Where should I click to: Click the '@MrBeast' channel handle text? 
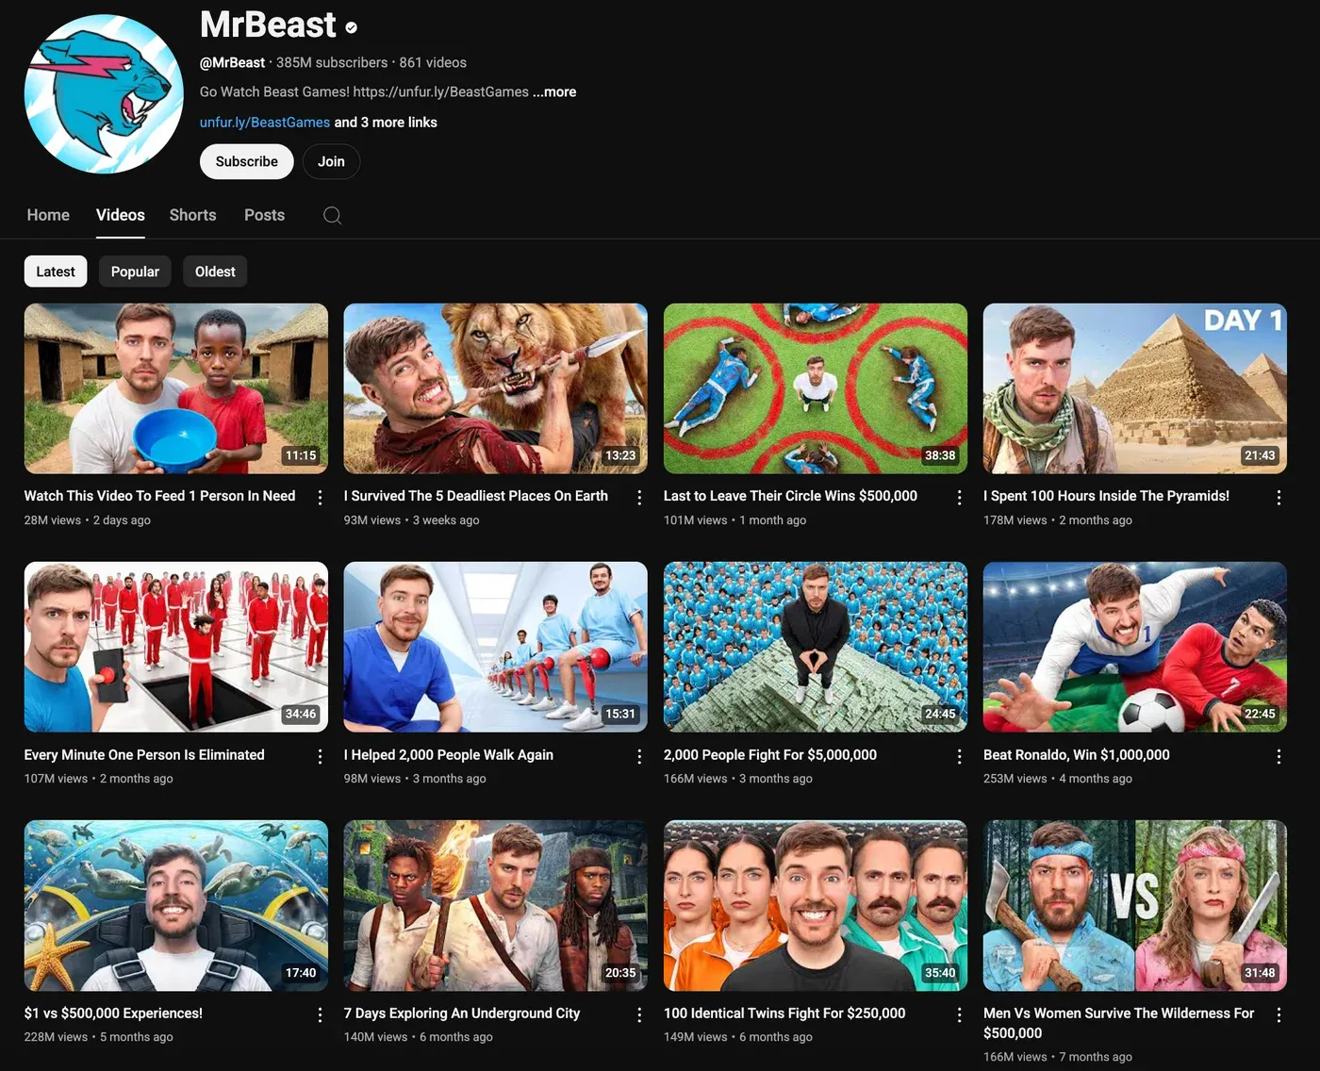[x=232, y=62]
